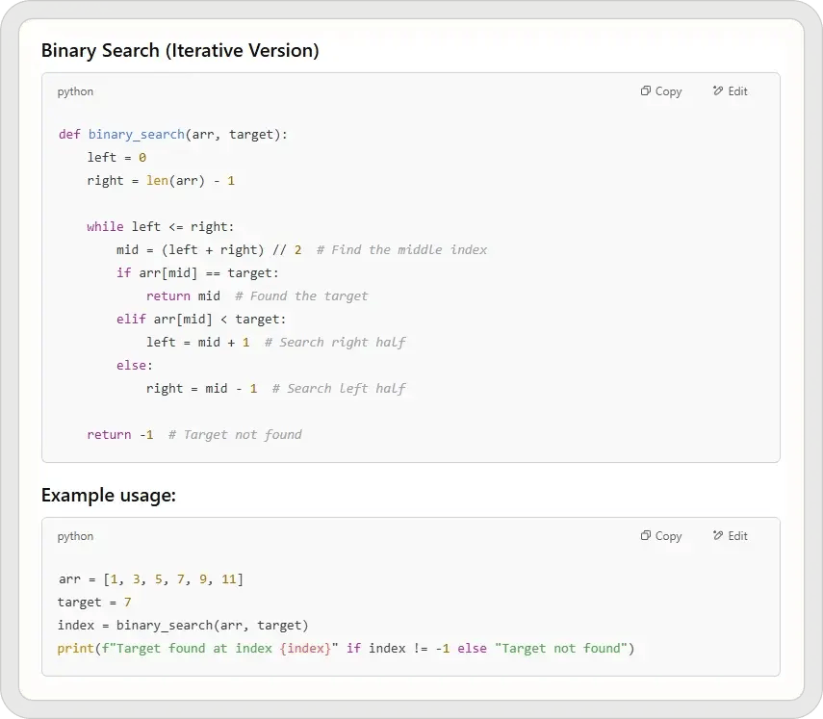
Task: Click the 'Example usage:' heading
Action: coord(109,496)
